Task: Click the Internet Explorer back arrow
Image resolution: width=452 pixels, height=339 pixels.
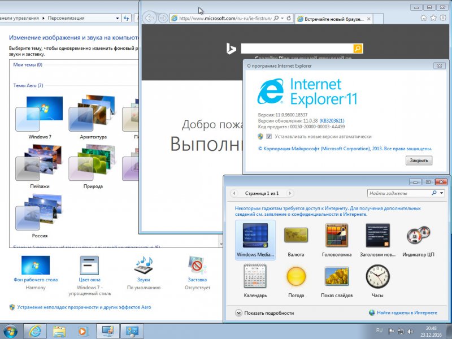Action: (150, 18)
